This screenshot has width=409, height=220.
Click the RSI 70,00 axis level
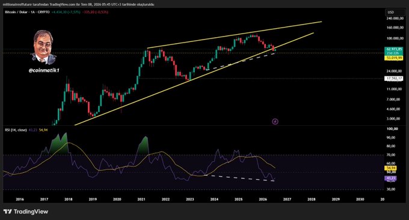click(x=391, y=155)
